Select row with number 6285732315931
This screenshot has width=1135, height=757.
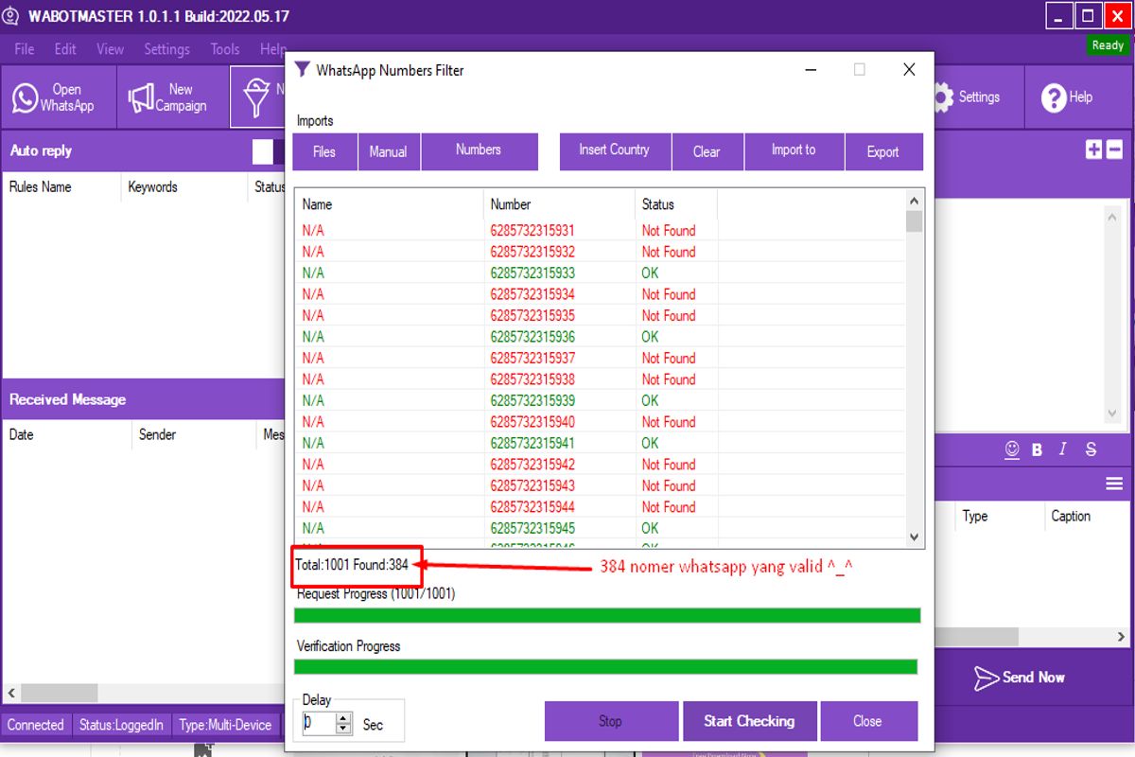pyautogui.click(x=601, y=231)
